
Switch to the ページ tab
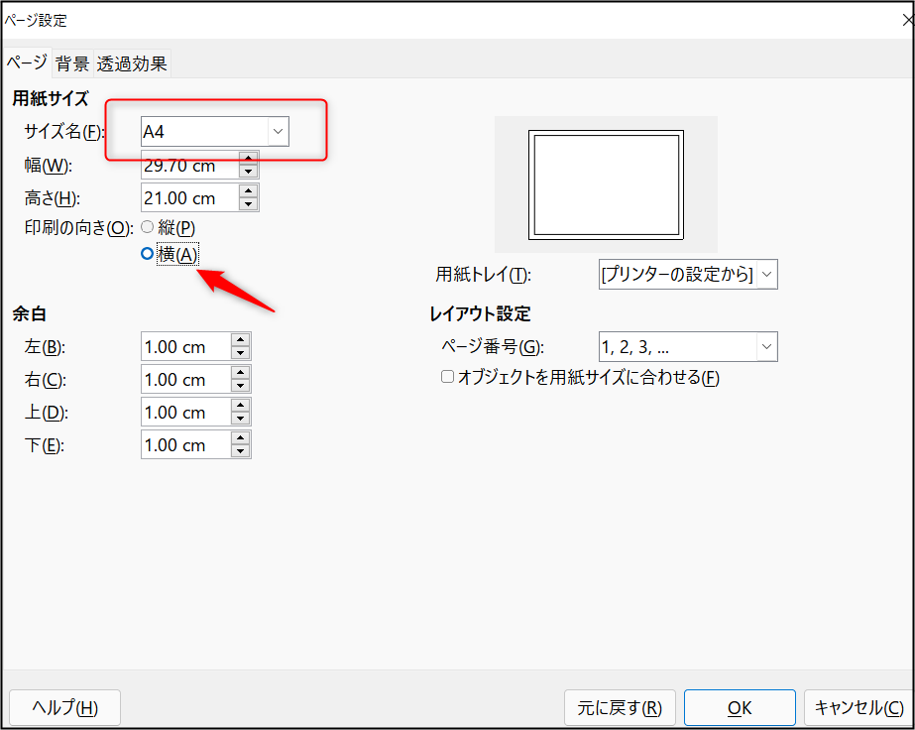click(27, 63)
